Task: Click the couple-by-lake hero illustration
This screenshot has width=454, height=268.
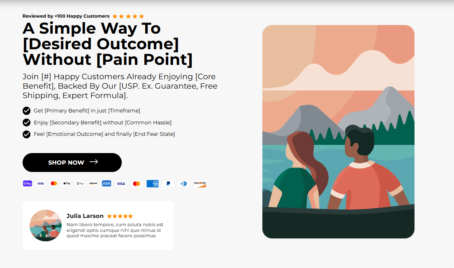Action: [x=338, y=132]
